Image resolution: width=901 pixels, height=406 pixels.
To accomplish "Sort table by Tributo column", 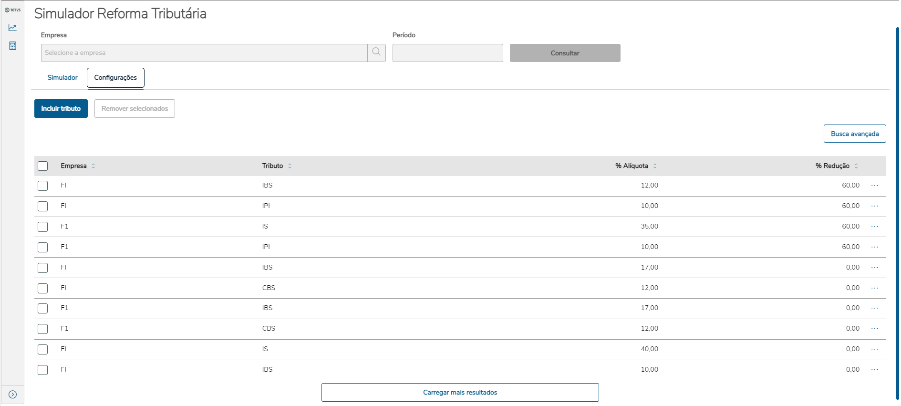I will 290,166.
